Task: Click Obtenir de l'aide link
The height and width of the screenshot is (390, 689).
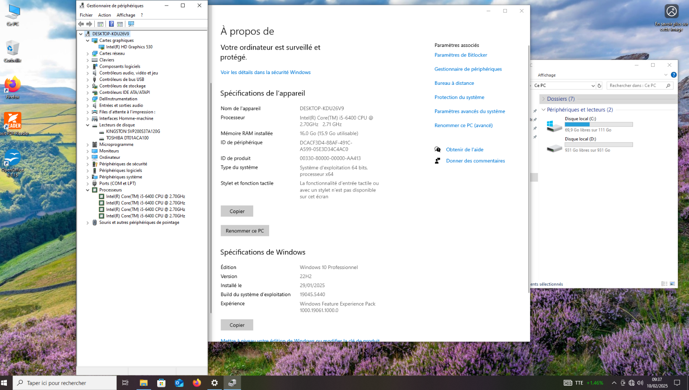Action: tap(465, 150)
